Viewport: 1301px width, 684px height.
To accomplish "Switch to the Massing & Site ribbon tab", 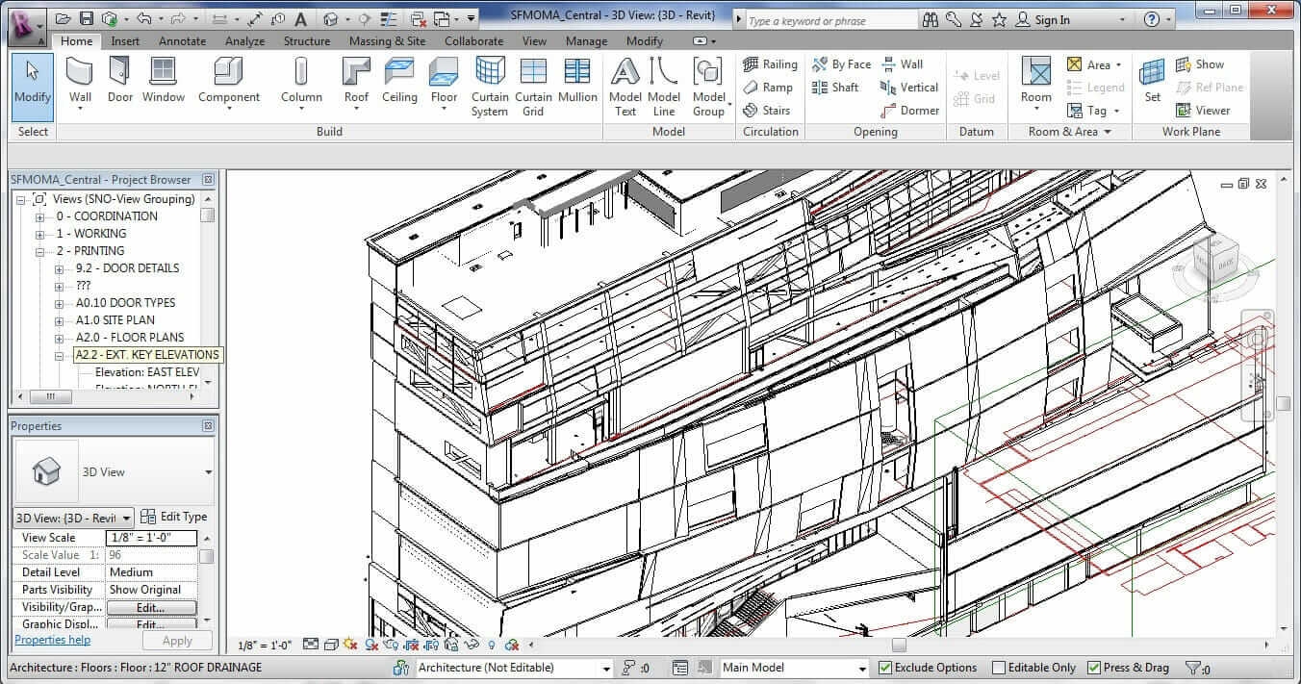I will click(387, 41).
